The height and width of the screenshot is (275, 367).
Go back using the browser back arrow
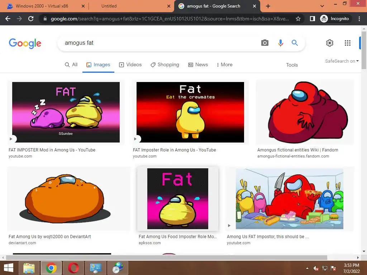click(8, 19)
